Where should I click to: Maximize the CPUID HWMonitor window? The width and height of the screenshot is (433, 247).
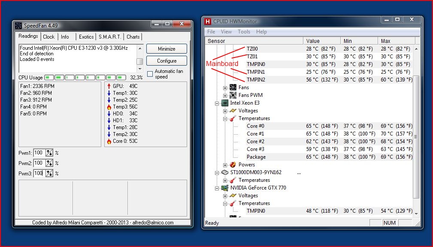tap(397, 19)
